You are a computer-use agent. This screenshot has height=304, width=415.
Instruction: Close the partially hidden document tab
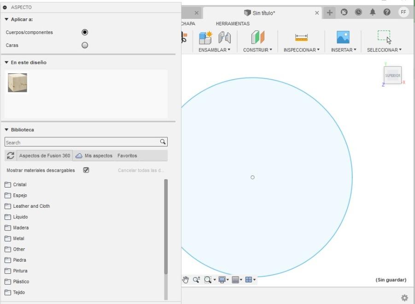pos(196,13)
